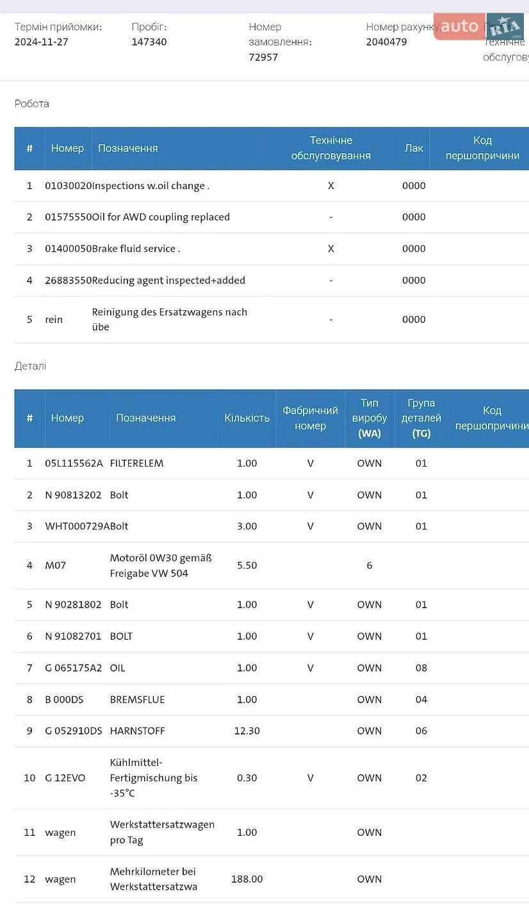Click work number 01030020
Image resolution: width=529 pixels, height=923 pixels.
click(69, 186)
